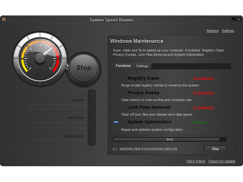View the 17 problem(s) junk files result
Viewport: 243px width, 182px height.
(204, 107)
